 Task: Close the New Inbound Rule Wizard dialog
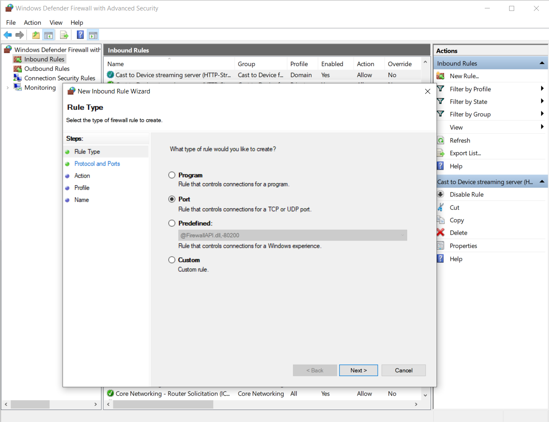pyautogui.click(x=427, y=91)
